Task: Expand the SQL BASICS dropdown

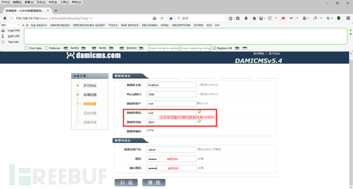Action: click(x=39, y=25)
